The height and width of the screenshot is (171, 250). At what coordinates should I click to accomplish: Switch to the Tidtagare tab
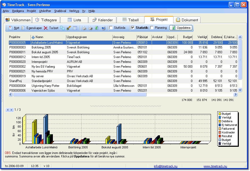(x=46, y=20)
